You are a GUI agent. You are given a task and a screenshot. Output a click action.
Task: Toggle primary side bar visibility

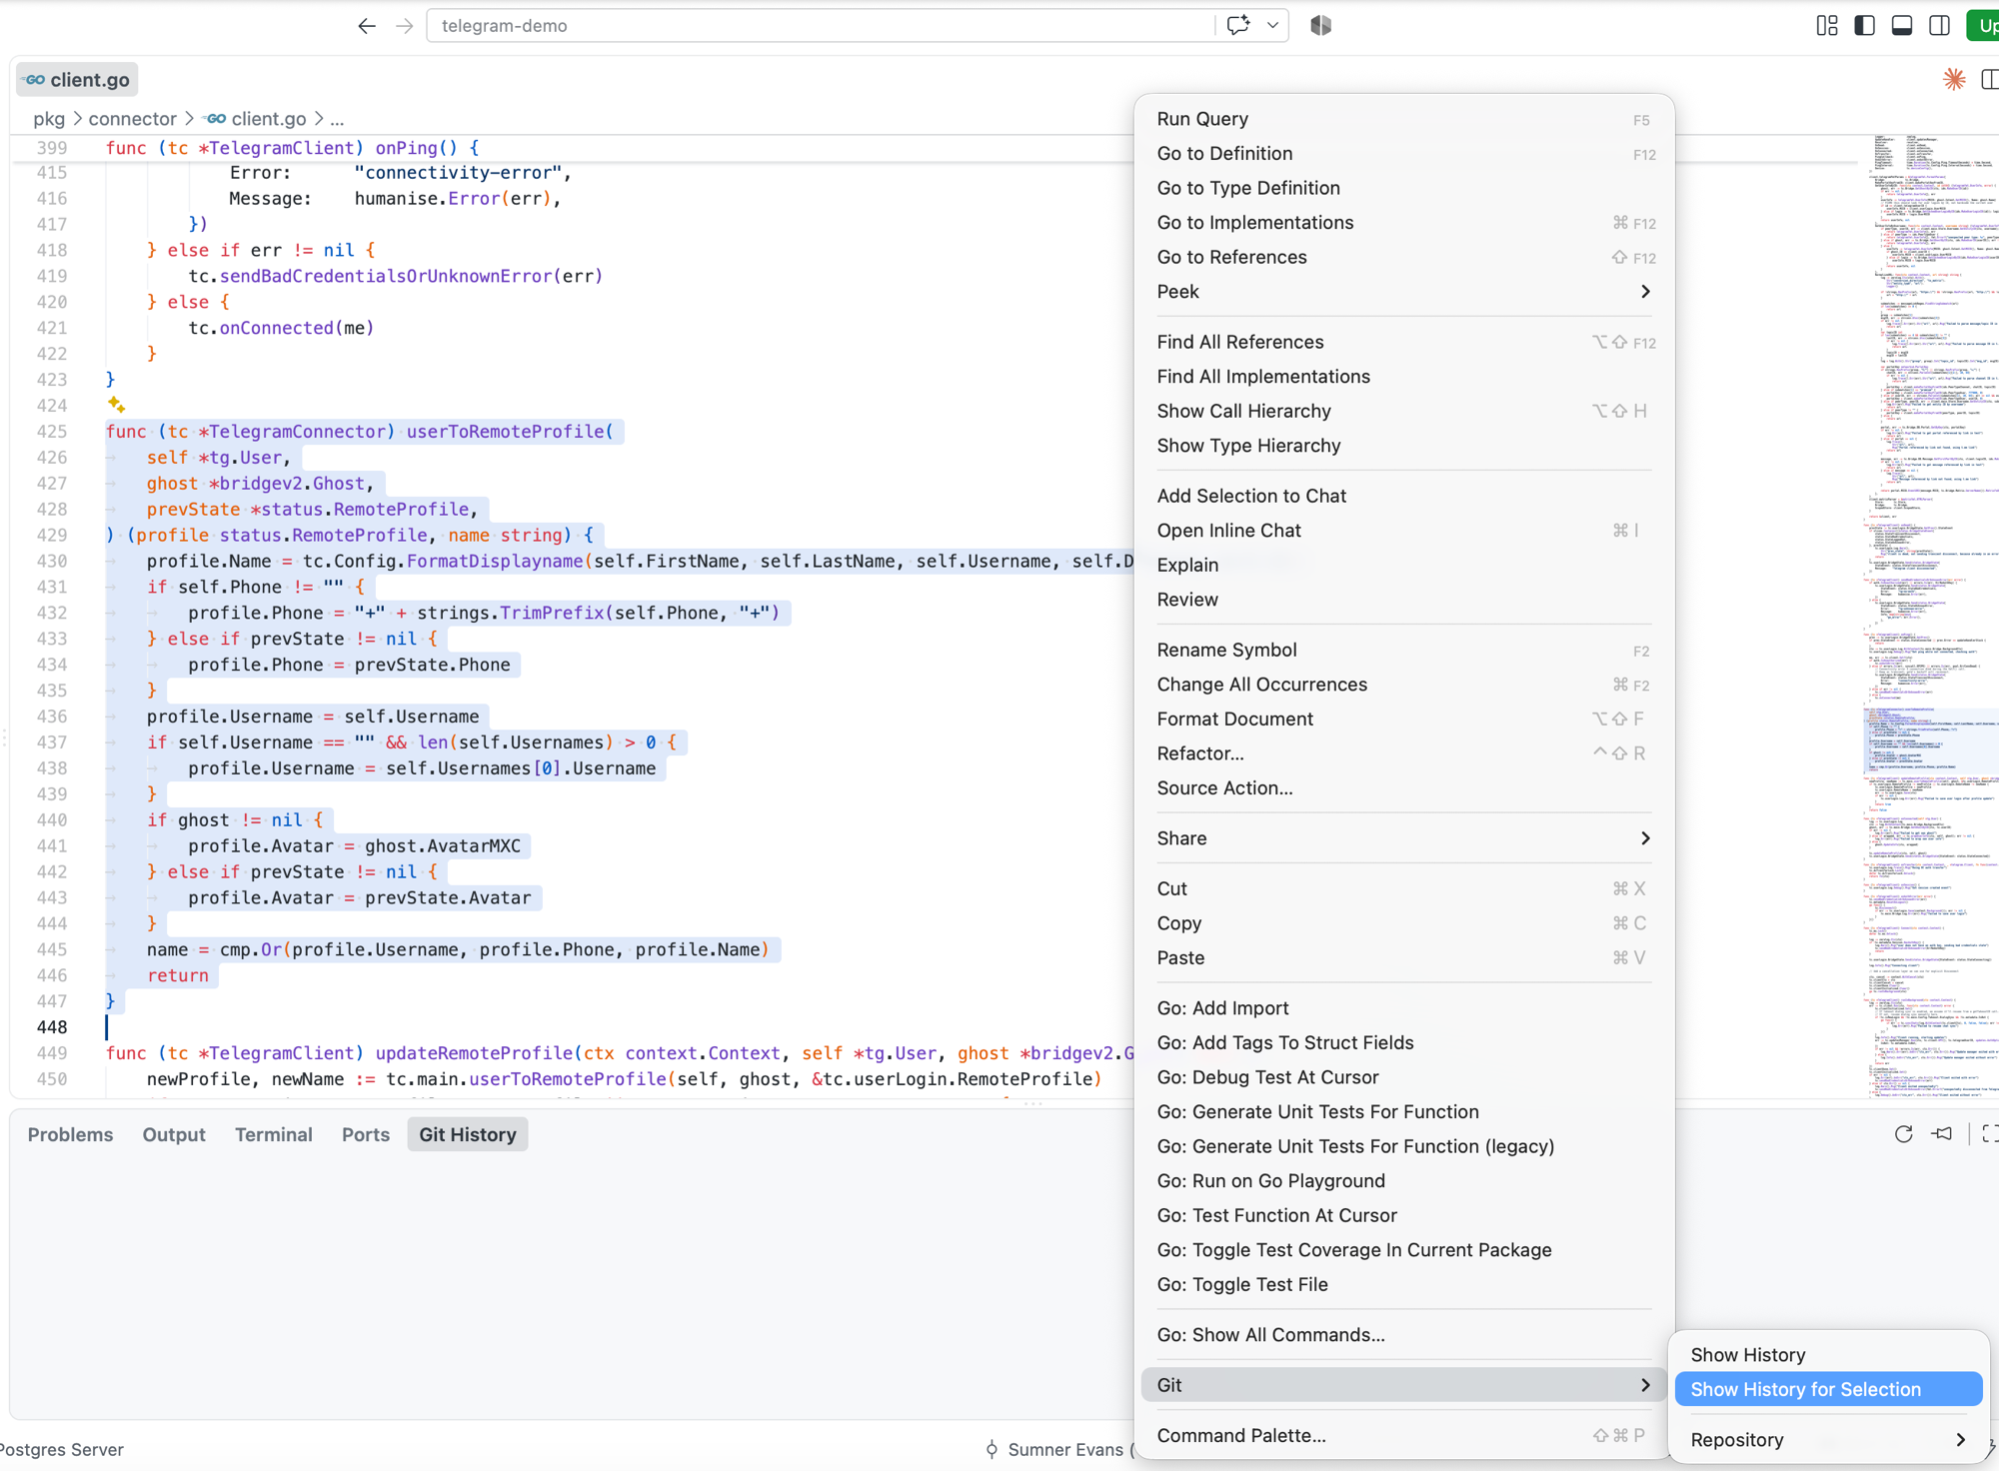coord(1864,26)
